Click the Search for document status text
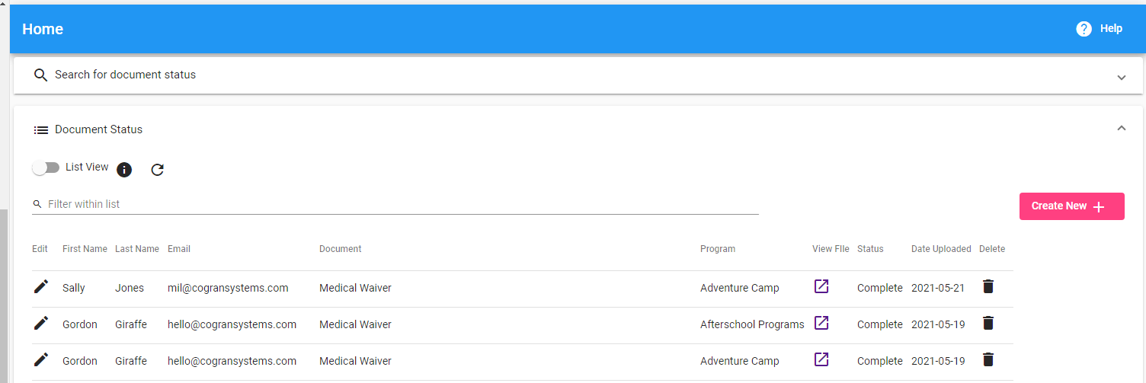Screen dimensions: 1146x383 125,75
